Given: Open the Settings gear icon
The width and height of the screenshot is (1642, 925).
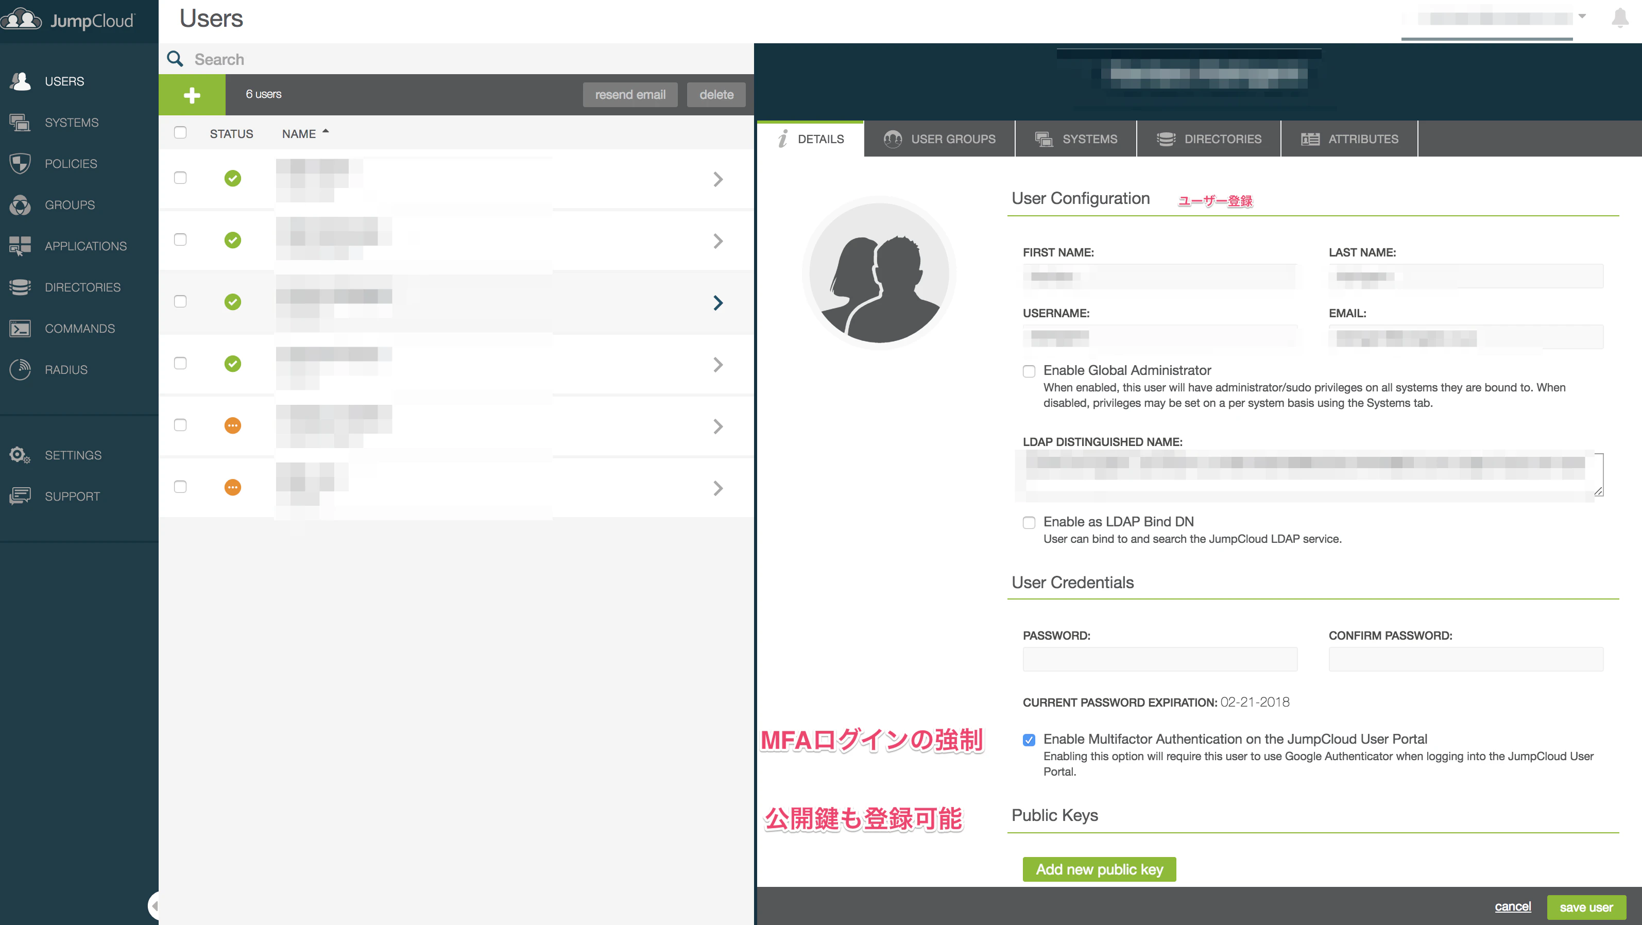Looking at the screenshot, I should pos(21,455).
